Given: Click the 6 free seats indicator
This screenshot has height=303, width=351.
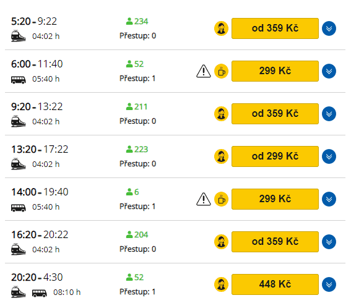Looking at the screenshot, I should coord(132,192).
